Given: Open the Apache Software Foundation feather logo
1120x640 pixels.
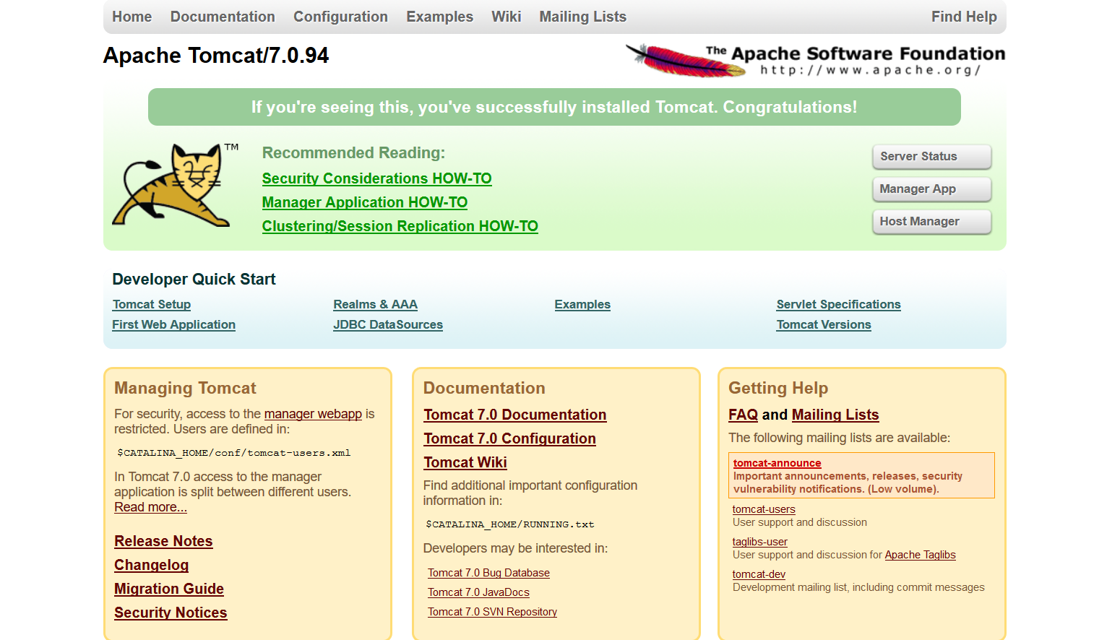Looking at the screenshot, I should pos(815,60).
